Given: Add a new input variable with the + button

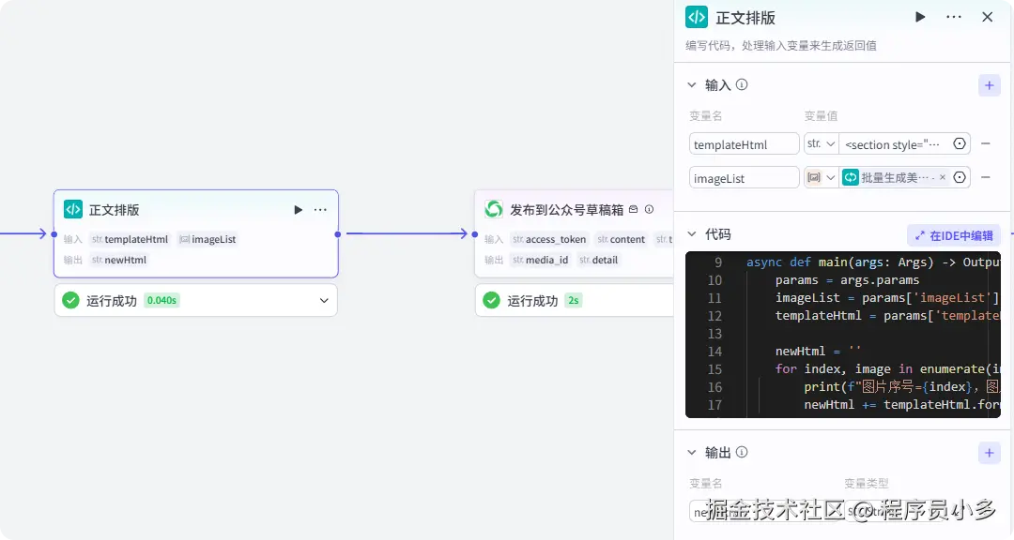Looking at the screenshot, I should (990, 84).
